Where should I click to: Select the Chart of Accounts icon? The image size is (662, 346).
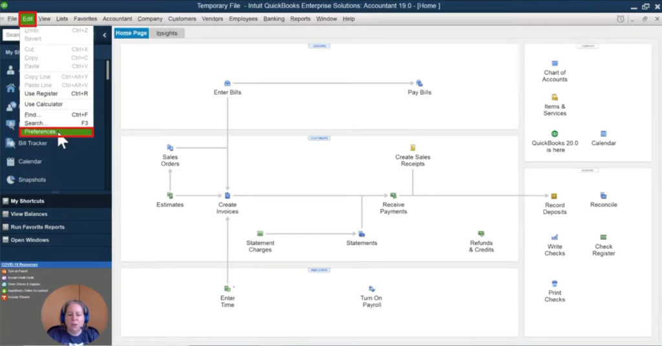pos(555,63)
